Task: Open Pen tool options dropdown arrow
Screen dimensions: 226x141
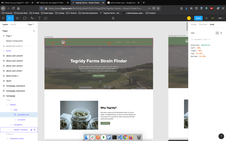Action: coord(35,18)
